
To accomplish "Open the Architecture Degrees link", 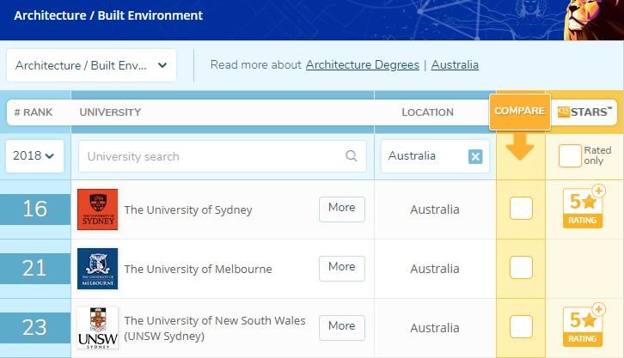I will click(x=362, y=65).
